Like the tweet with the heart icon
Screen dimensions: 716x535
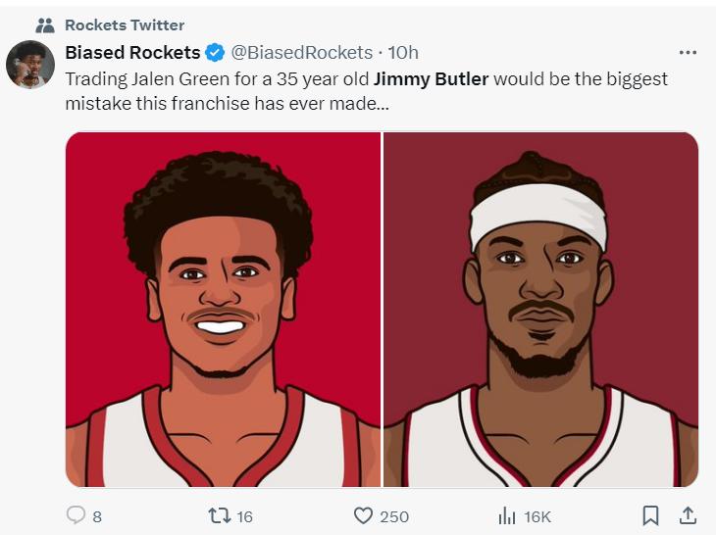(x=363, y=515)
